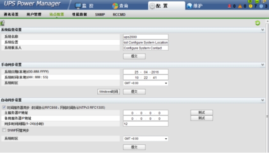Submit the auto sync settings
Screen dimensions: 269x153
[134, 147]
